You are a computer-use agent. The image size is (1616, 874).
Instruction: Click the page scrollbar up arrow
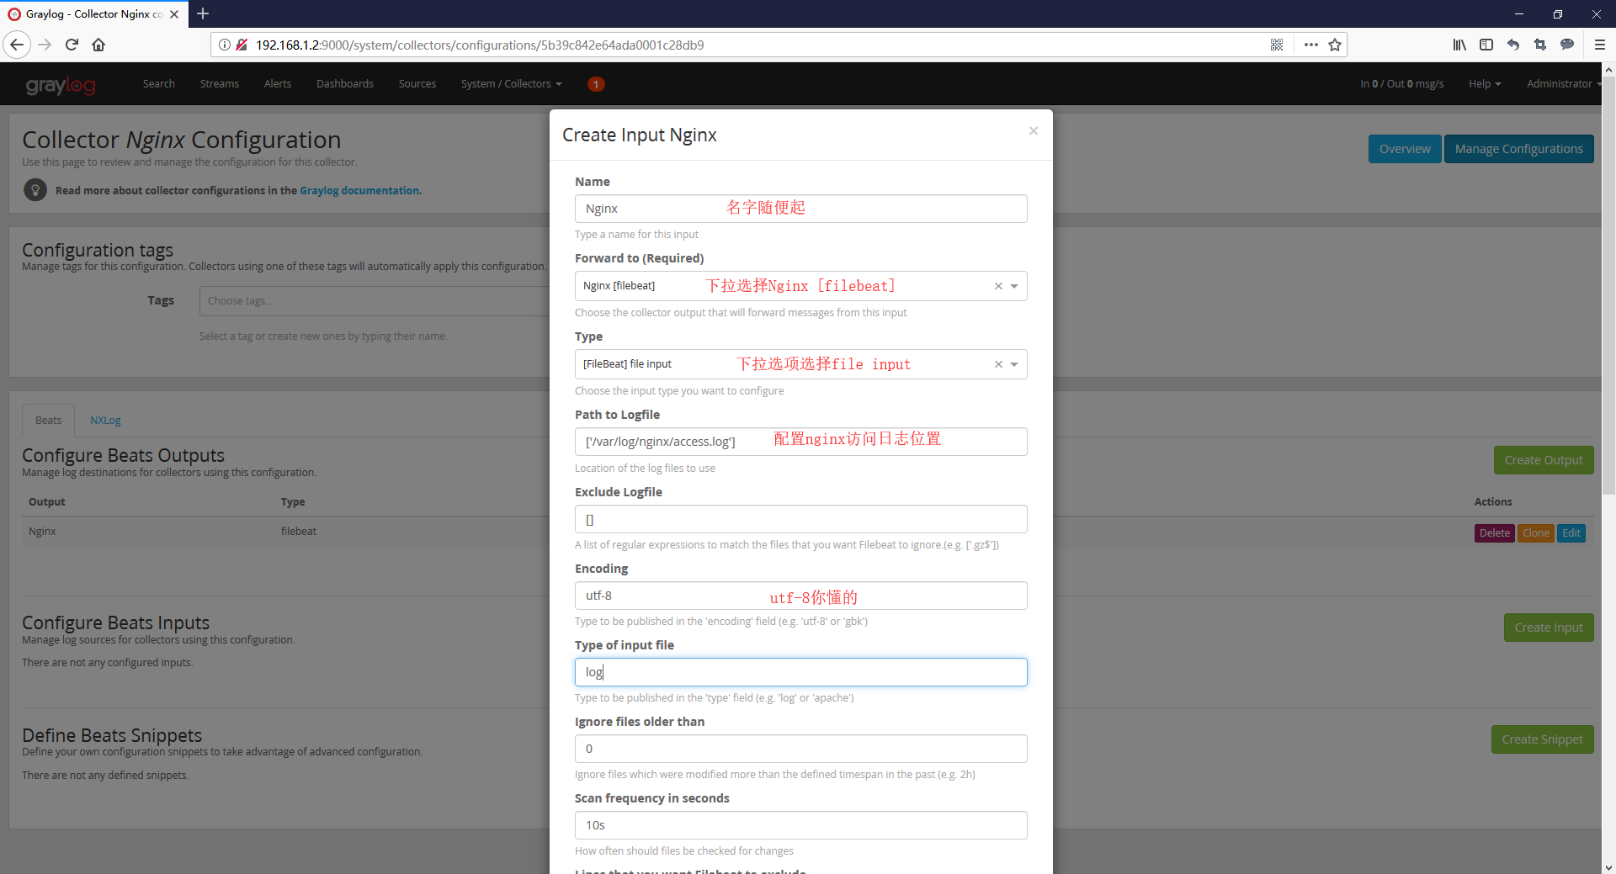pyautogui.click(x=1608, y=70)
